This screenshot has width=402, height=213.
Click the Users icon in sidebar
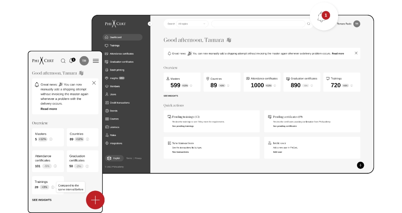tap(107, 94)
